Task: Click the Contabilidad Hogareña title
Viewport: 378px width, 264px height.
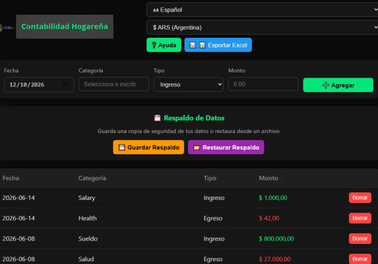Action: point(65,26)
